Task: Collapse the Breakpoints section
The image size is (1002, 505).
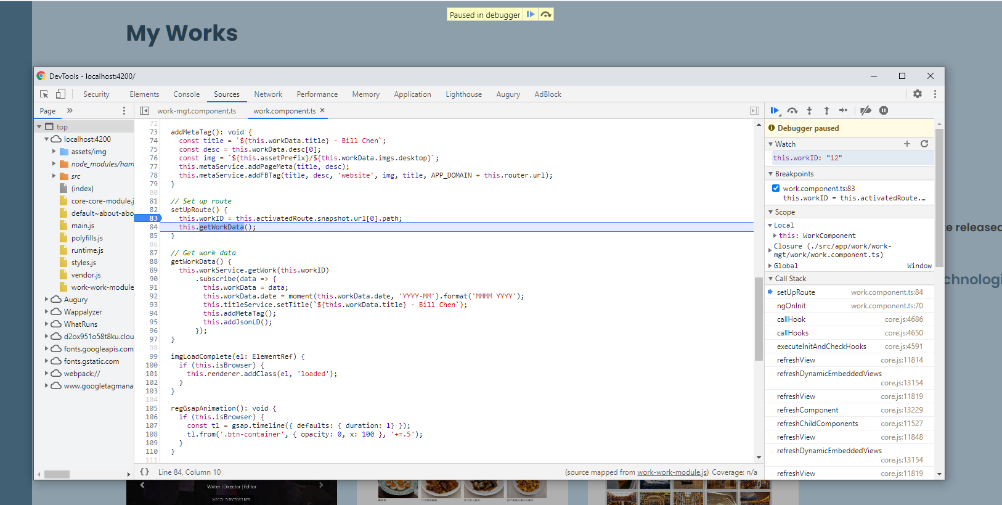Action: 770,174
